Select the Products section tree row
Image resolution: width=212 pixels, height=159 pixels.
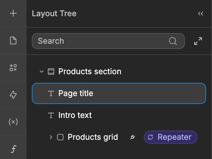pyautogui.click(x=119, y=72)
